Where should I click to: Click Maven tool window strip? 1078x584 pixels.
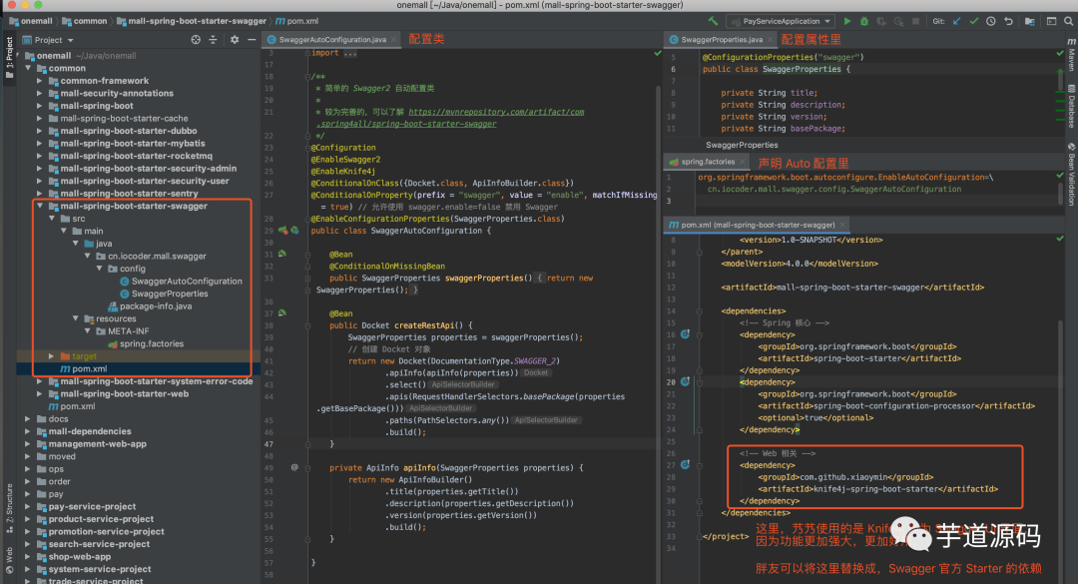coord(1071,55)
